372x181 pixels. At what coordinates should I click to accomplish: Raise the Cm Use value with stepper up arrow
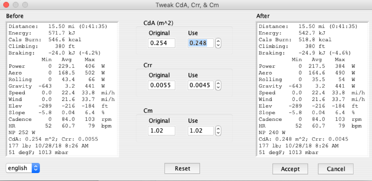[218, 129]
